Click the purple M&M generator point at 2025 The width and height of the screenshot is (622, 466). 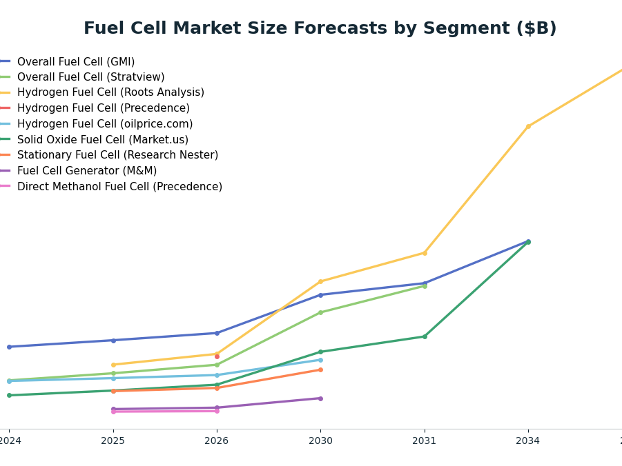coord(113,409)
